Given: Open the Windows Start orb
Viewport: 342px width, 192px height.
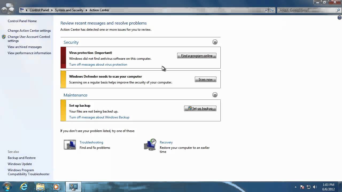Looking at the screenshot, I should (x=7, y=187).
